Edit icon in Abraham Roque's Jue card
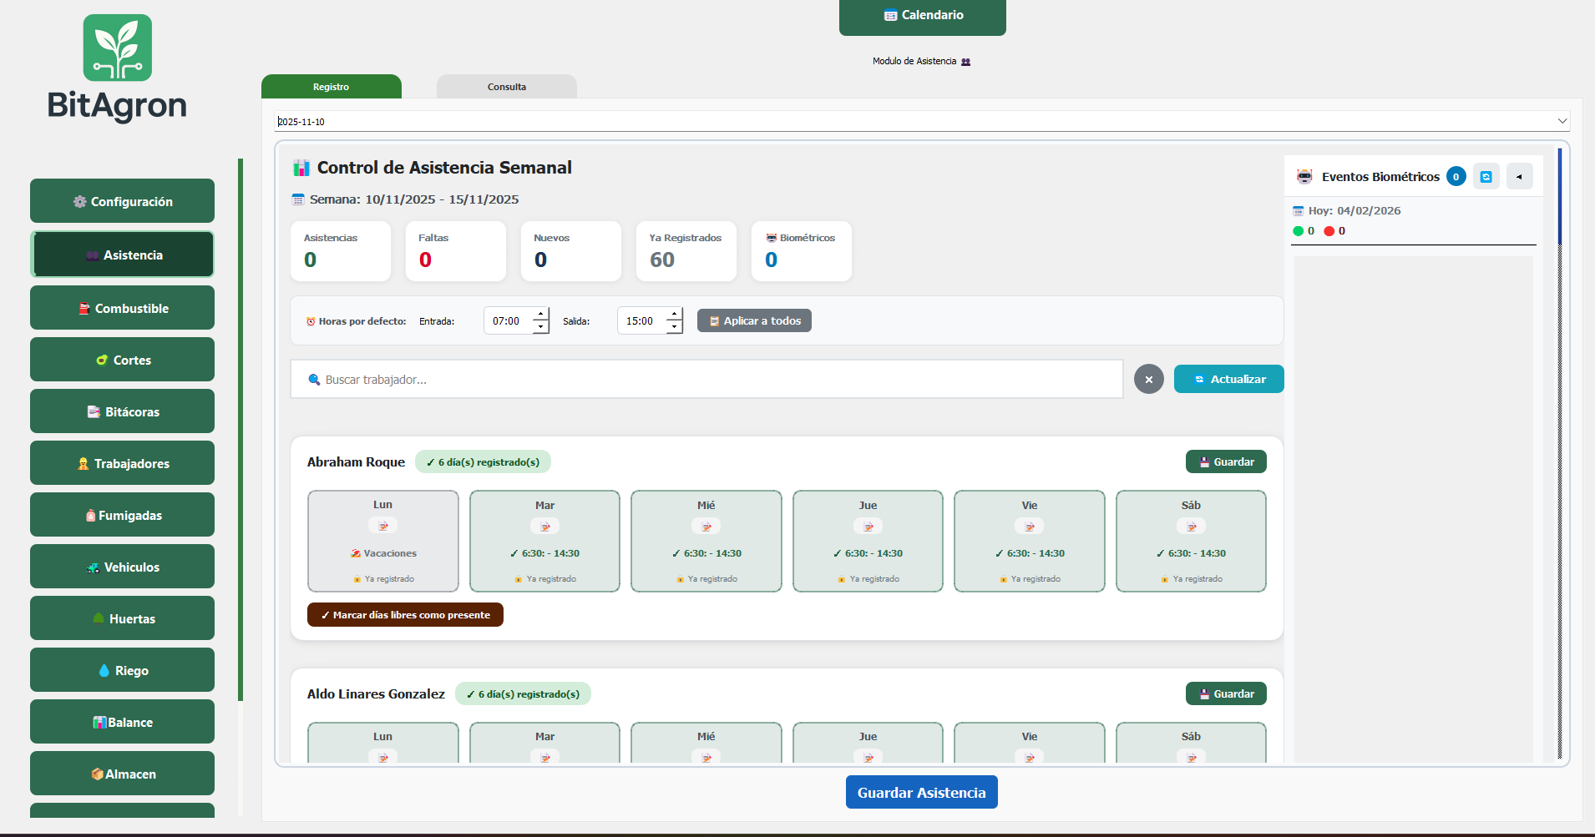Viewport: 1595px width, 837px height. coord(868,527)
